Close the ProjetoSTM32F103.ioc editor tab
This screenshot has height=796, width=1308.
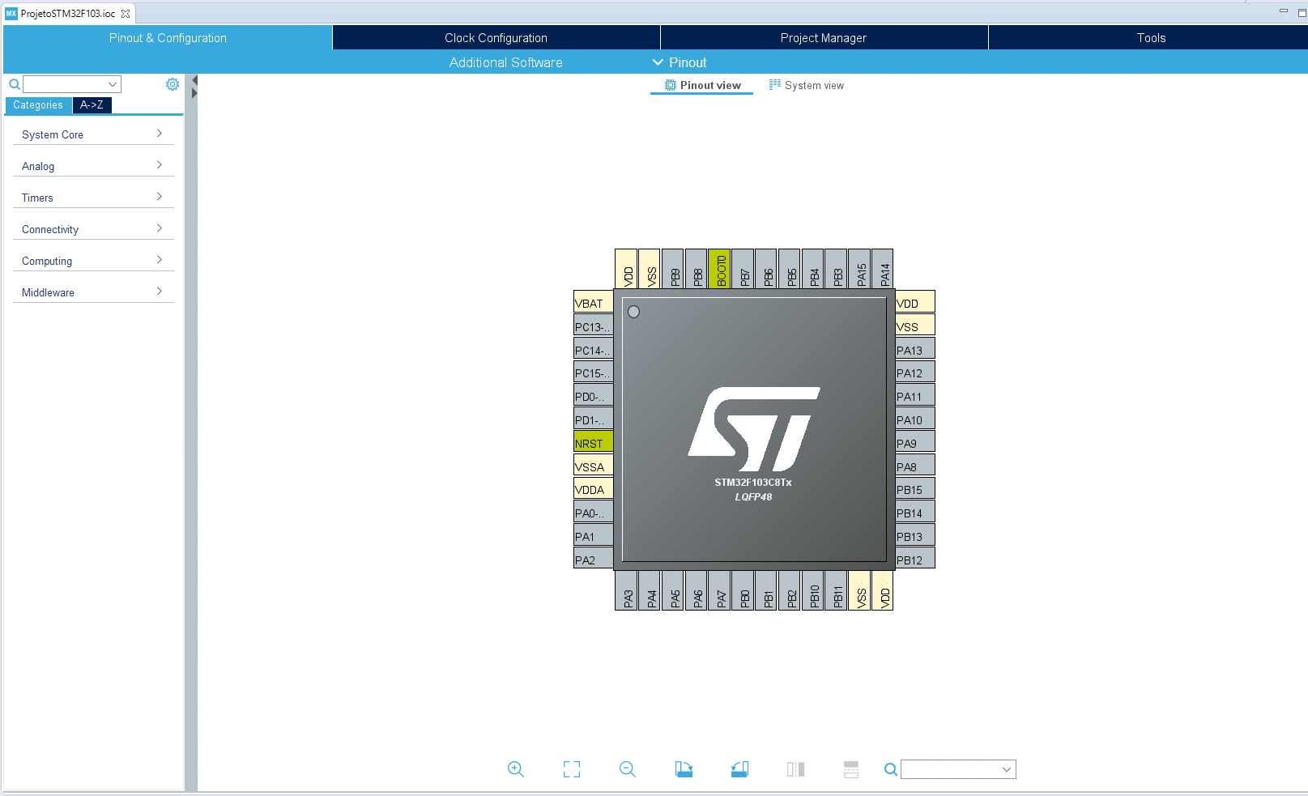click(126, 14)
